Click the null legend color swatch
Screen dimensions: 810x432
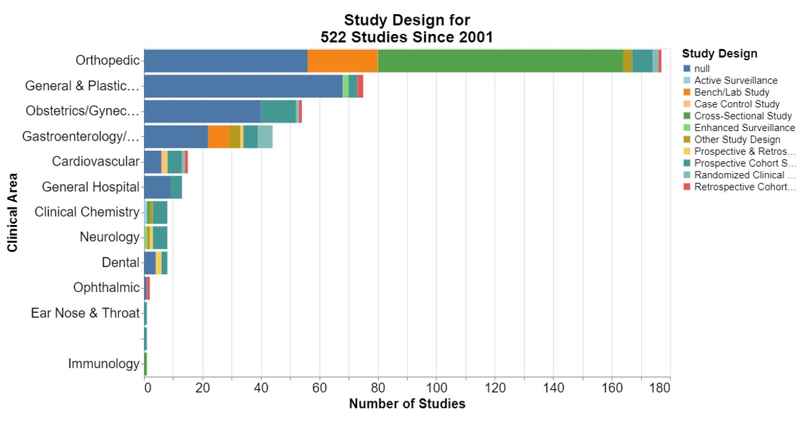[687, 69]
